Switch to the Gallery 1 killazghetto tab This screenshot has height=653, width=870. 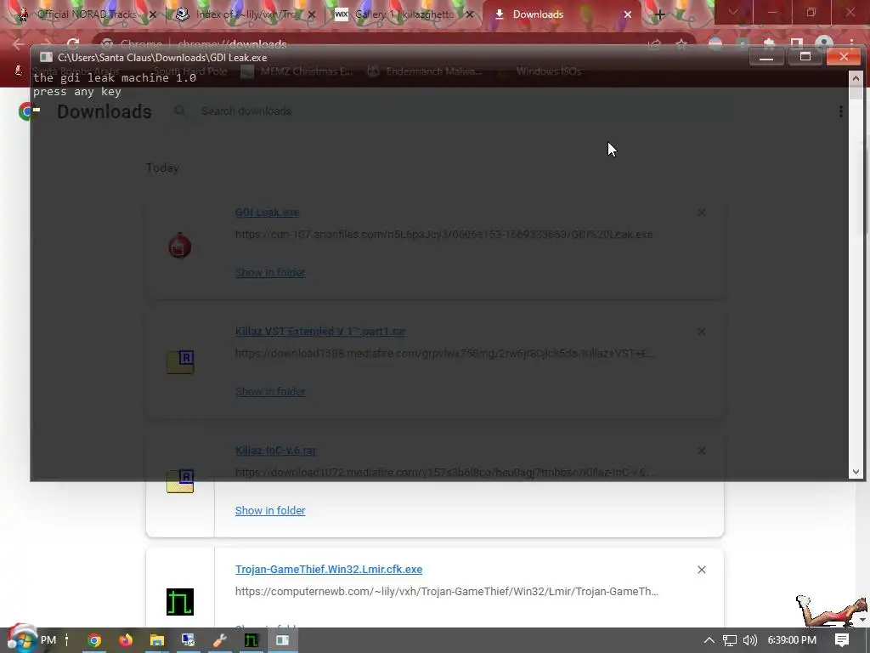tap(403, 14)
